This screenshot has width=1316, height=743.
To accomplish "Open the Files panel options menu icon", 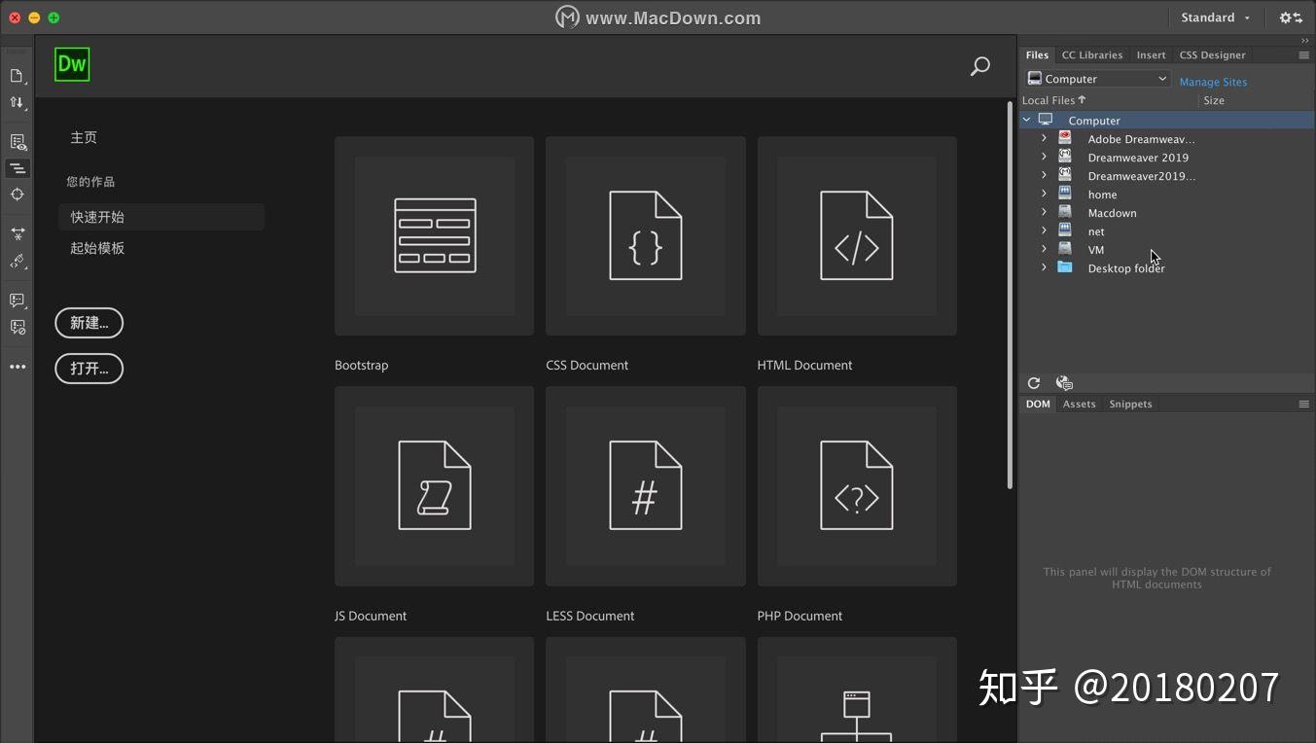I will point(1303,54).
